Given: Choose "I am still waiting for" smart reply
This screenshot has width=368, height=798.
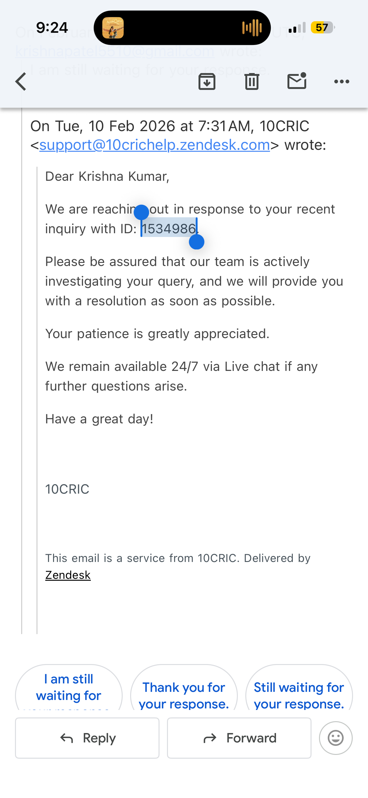Looking at the screenshot, I should pos(69,688).
